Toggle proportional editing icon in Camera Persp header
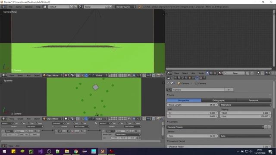Screen dimensions: 276x155 pyautogui.click(x=134, y=75)
